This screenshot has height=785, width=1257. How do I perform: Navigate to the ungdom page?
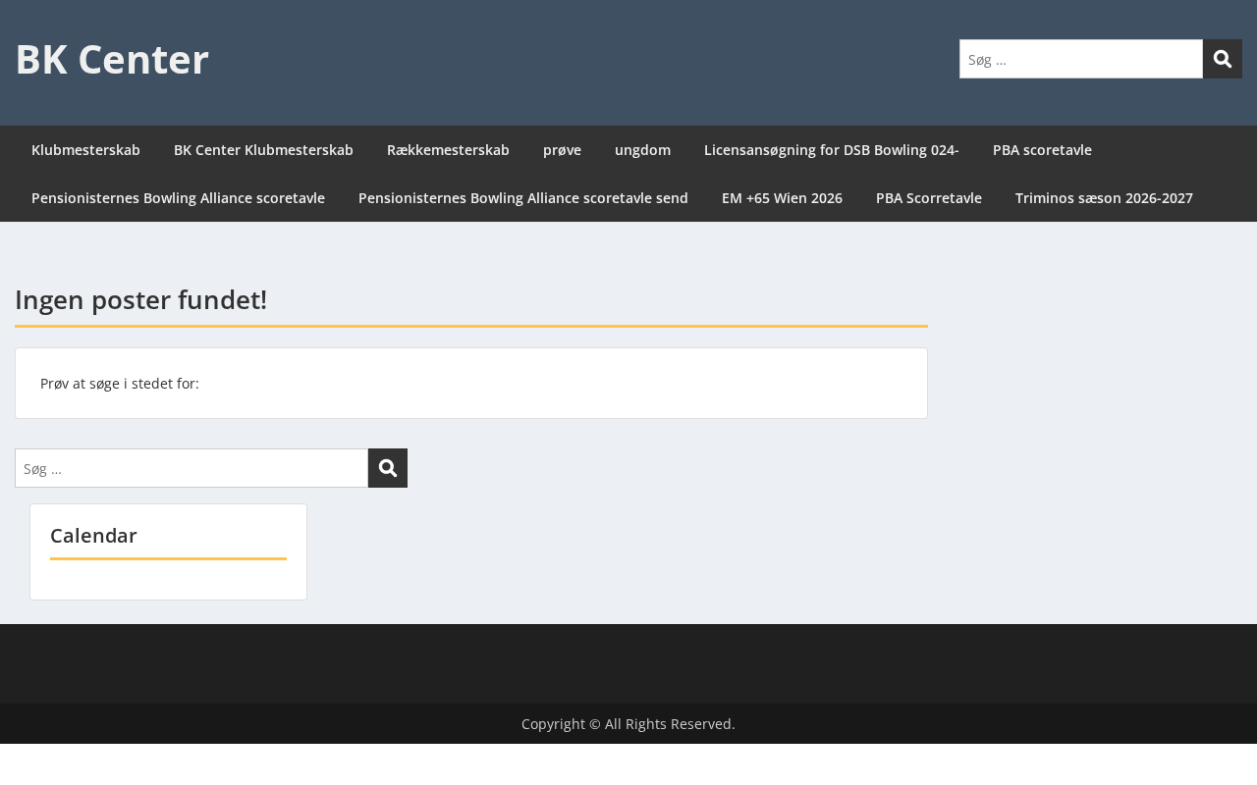642,150
